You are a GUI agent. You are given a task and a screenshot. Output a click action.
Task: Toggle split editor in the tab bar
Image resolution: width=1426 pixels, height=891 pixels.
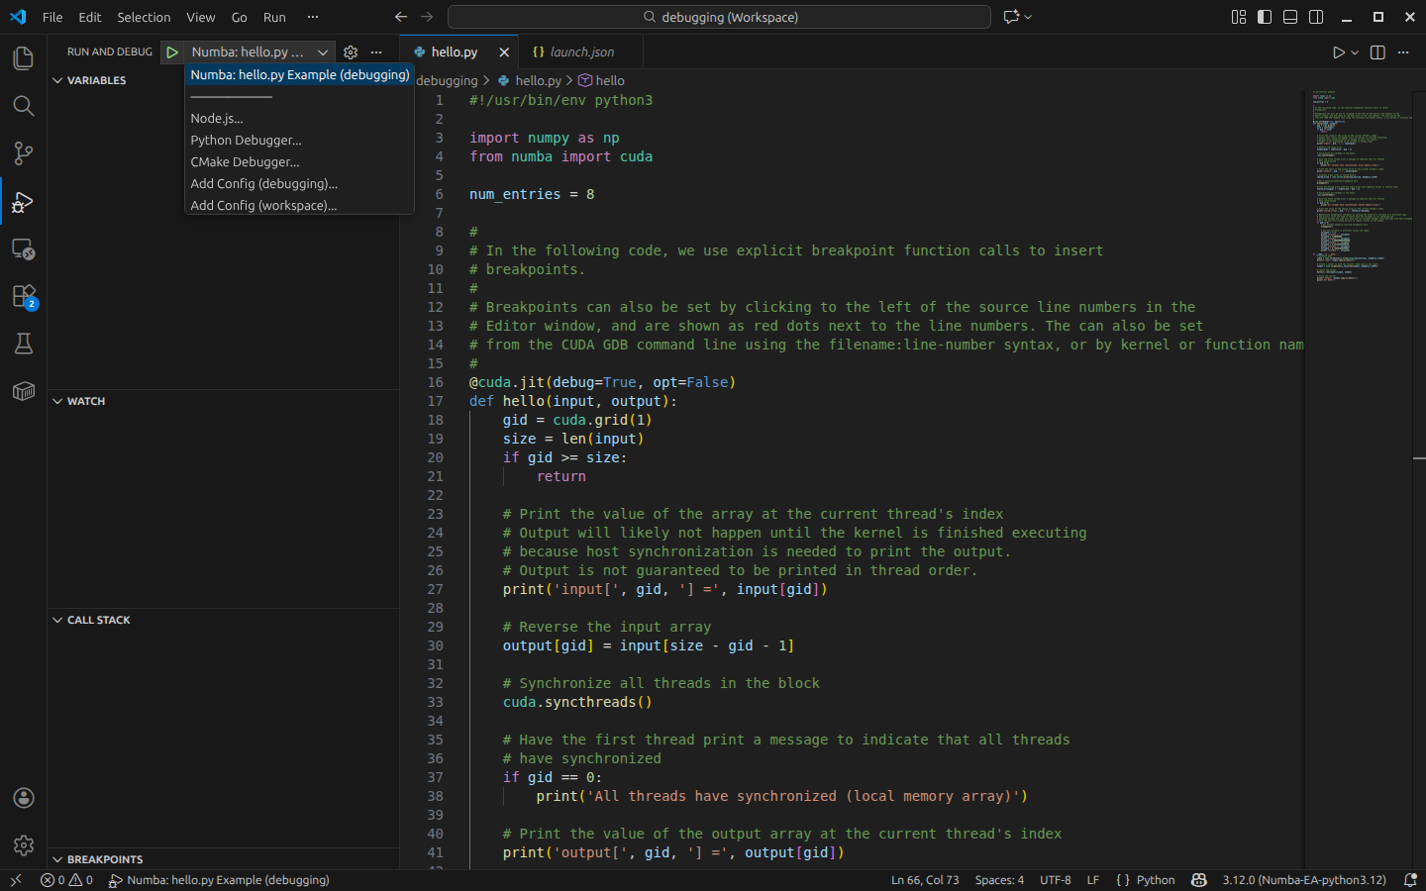click(x=1376, y=51)
